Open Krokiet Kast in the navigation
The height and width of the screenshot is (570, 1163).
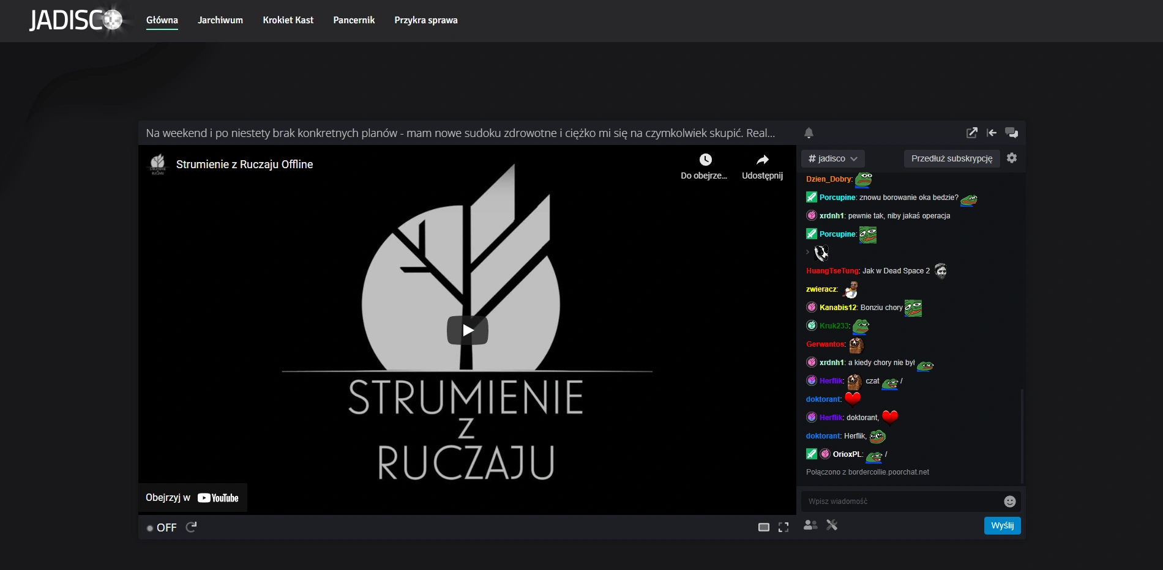coord(288,20)
